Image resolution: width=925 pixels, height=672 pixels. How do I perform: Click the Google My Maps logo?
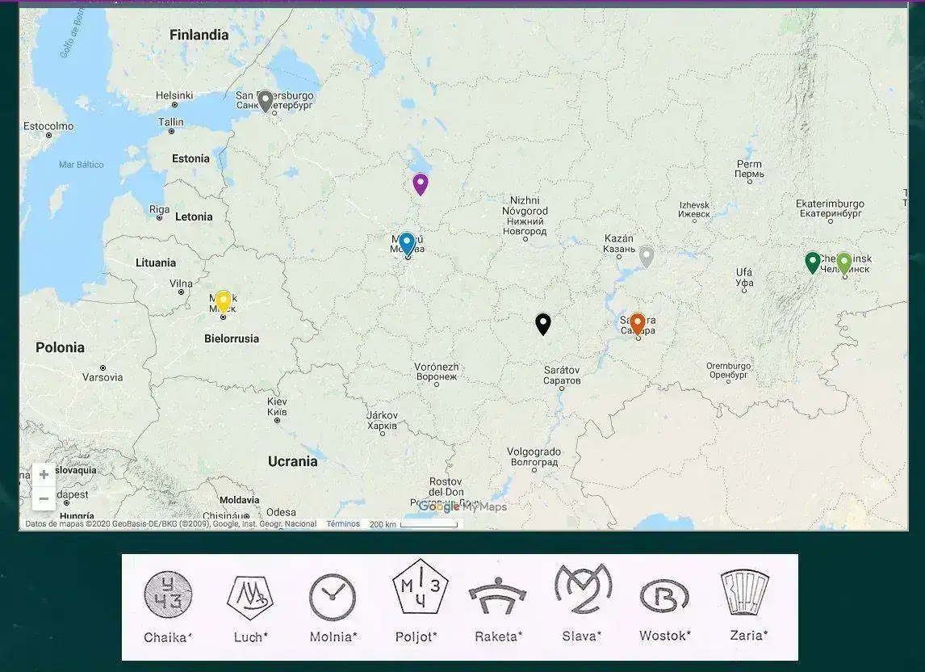(462, 507)
